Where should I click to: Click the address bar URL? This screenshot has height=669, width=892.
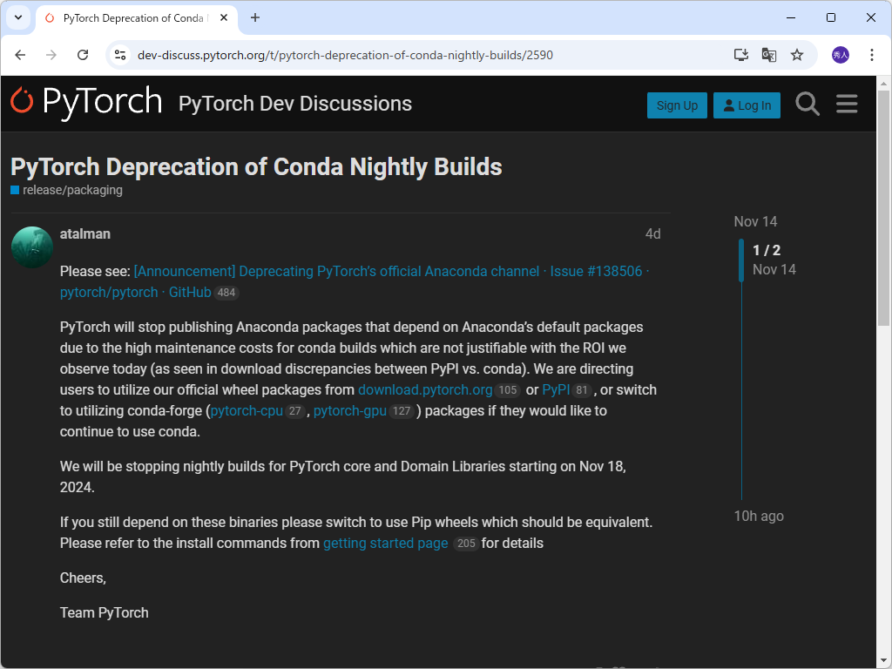(345, 55)
